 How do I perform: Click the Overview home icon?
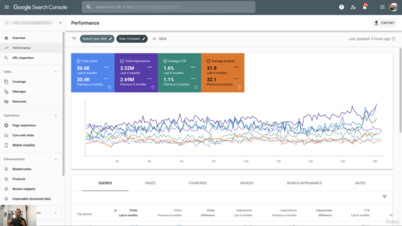point(6,38)
